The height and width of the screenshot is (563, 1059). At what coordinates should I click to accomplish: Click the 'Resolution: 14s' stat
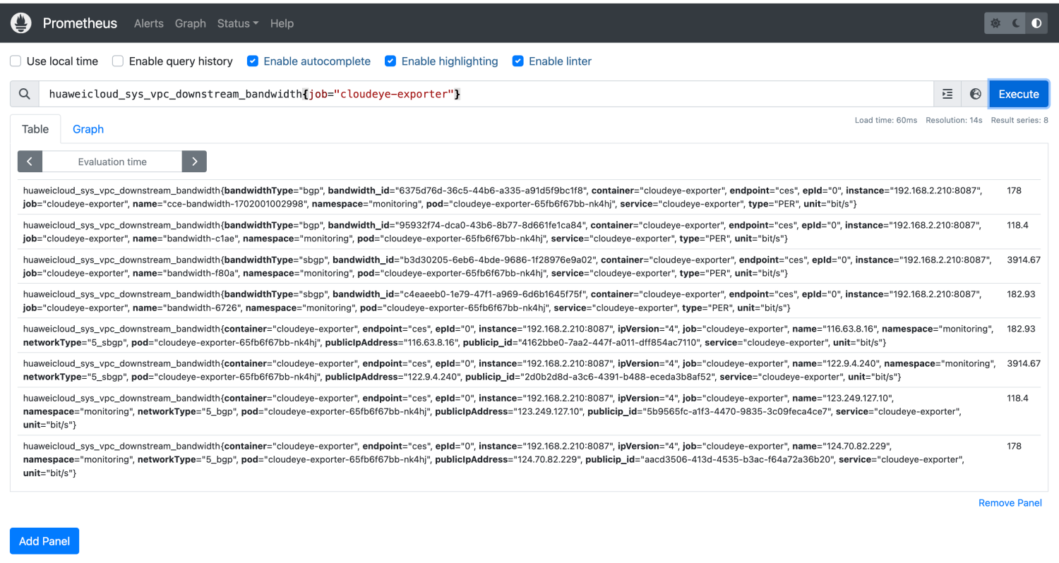pyautogui.click(x=954, y=121)
